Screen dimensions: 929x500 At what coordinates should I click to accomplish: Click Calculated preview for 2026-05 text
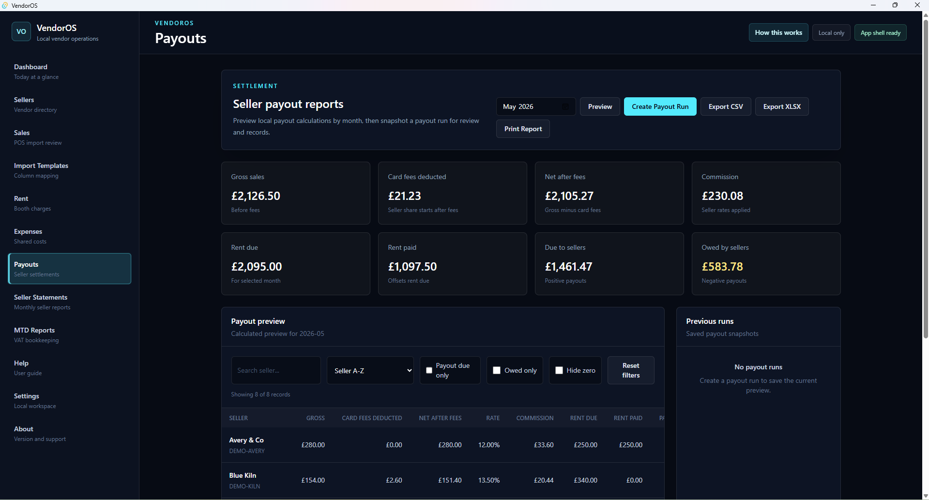pyautogui.click(x=277, y=333)
